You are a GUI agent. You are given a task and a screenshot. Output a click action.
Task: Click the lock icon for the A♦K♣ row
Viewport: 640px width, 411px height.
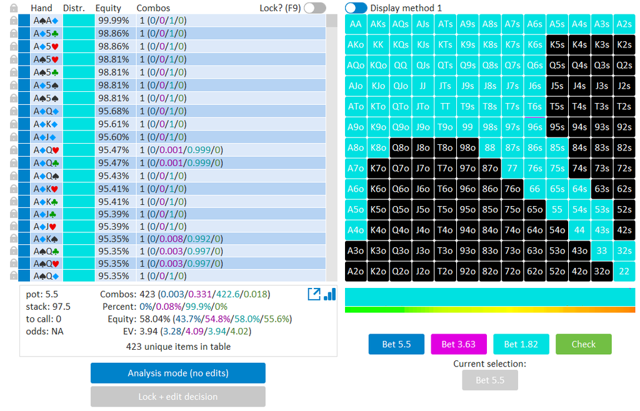point(14,201)
